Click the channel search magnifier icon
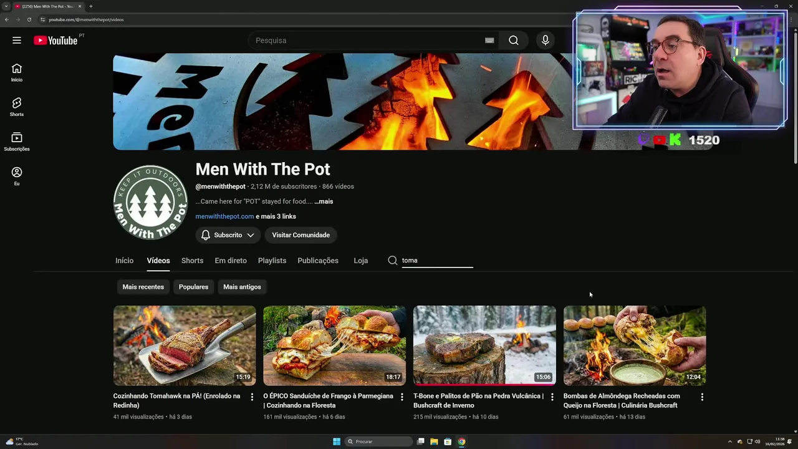The width and height of the screenshot is (798, 449). point(393,261)
